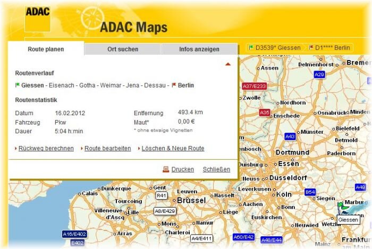Open the Route planen tab

click(x=46, y=49)
